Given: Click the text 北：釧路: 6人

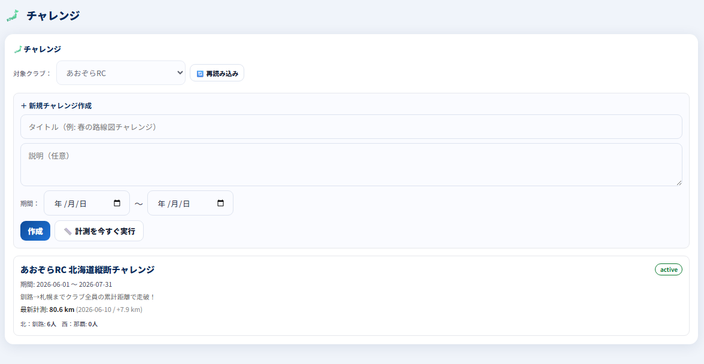Looking at the screenshot, I should (38, 324).
